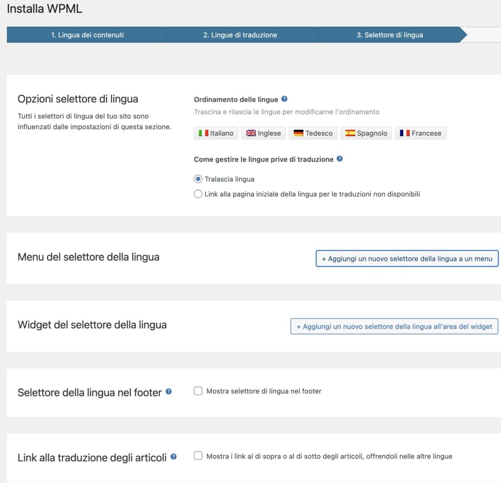Image resolution: width=501 pixels, height=483 pixels.
Task: Open help icon next to Ordinamento delle lingue
Action: point(284,99)
